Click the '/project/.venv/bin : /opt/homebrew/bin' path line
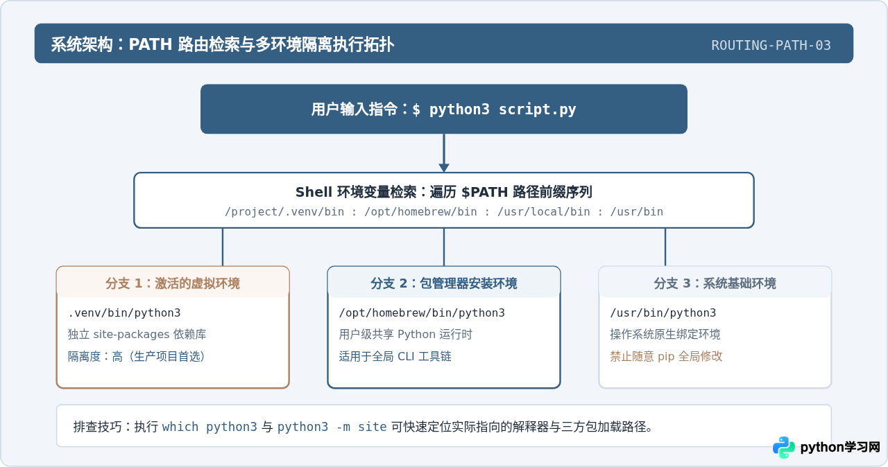 pos(444,212)
